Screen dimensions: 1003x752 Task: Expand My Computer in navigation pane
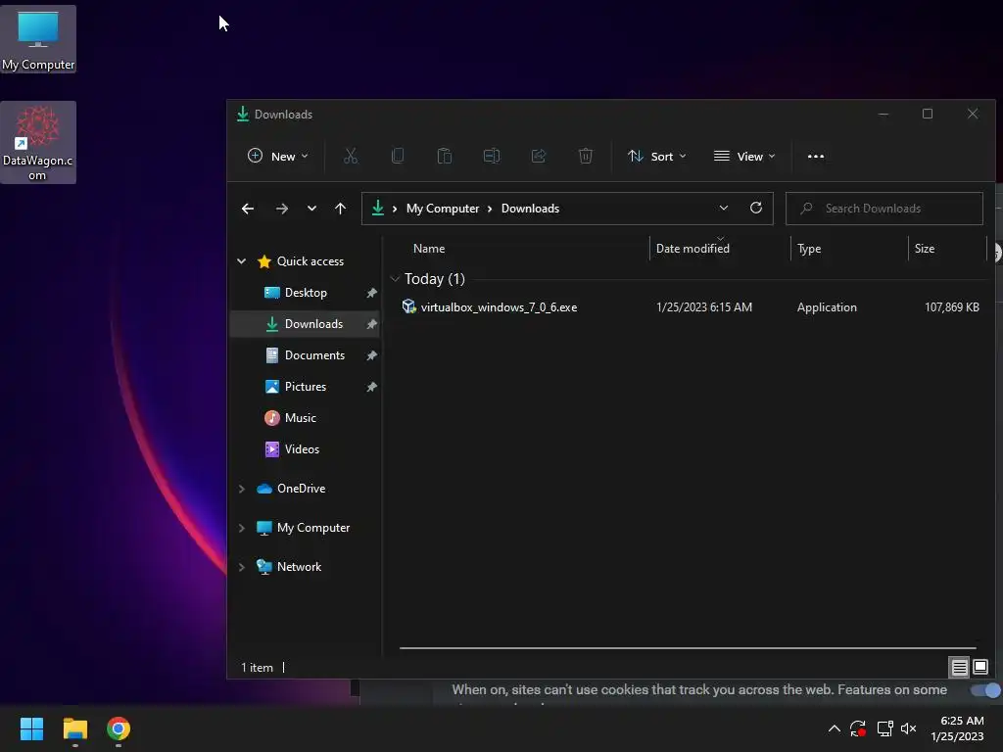point(242,528)
